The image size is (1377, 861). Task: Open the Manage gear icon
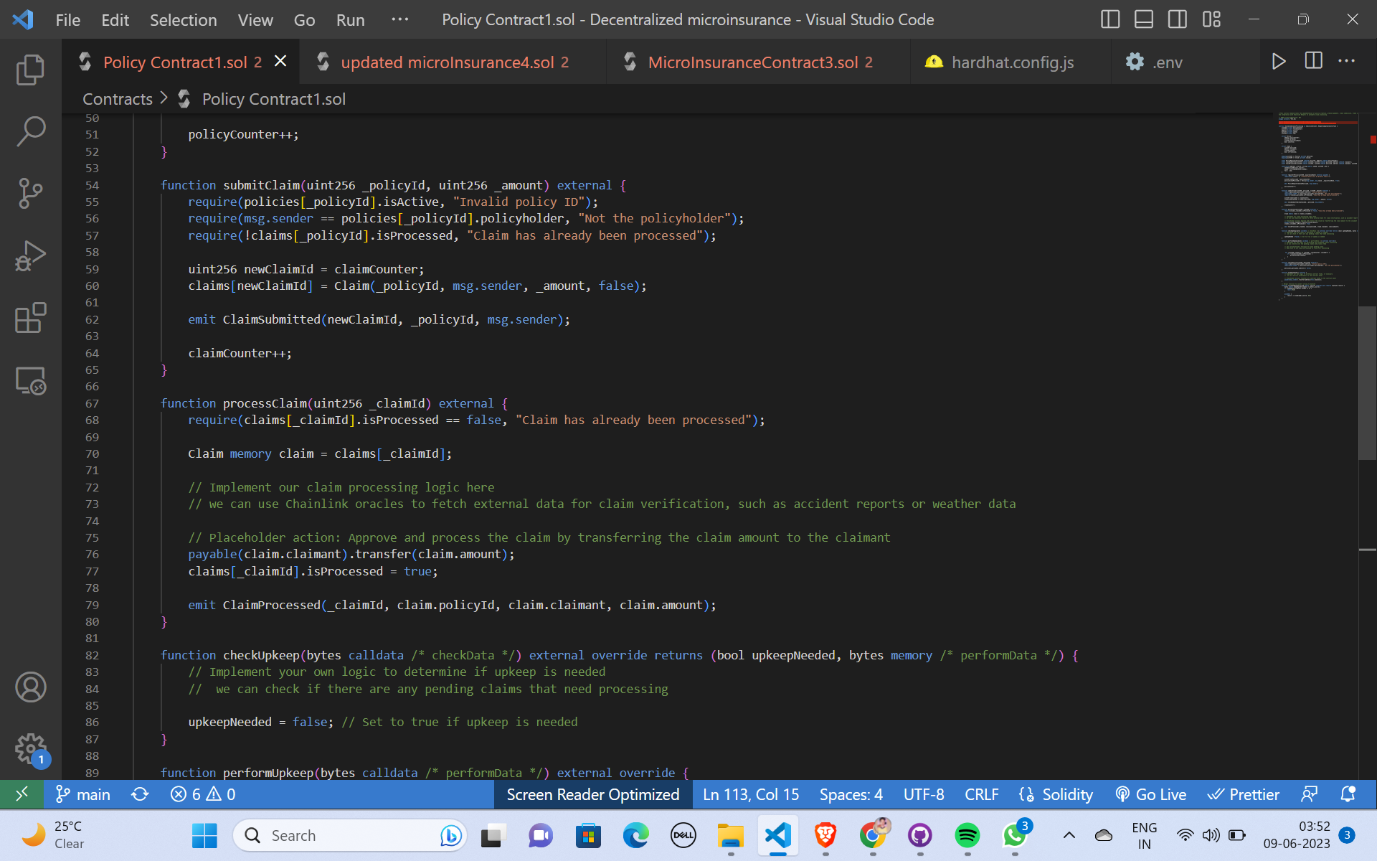coord(30,748)
